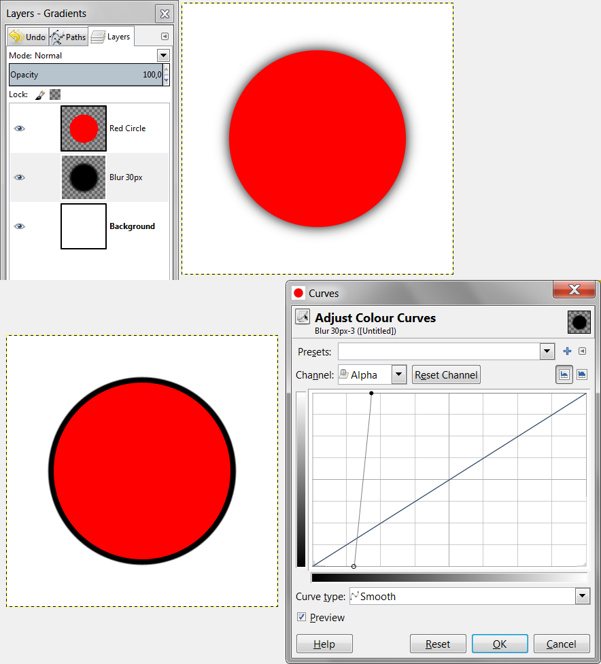601x664 pixels.
Task: Increase opacity with the spinner up arrow
Action: pyautogui.click(x=167, y=69)
